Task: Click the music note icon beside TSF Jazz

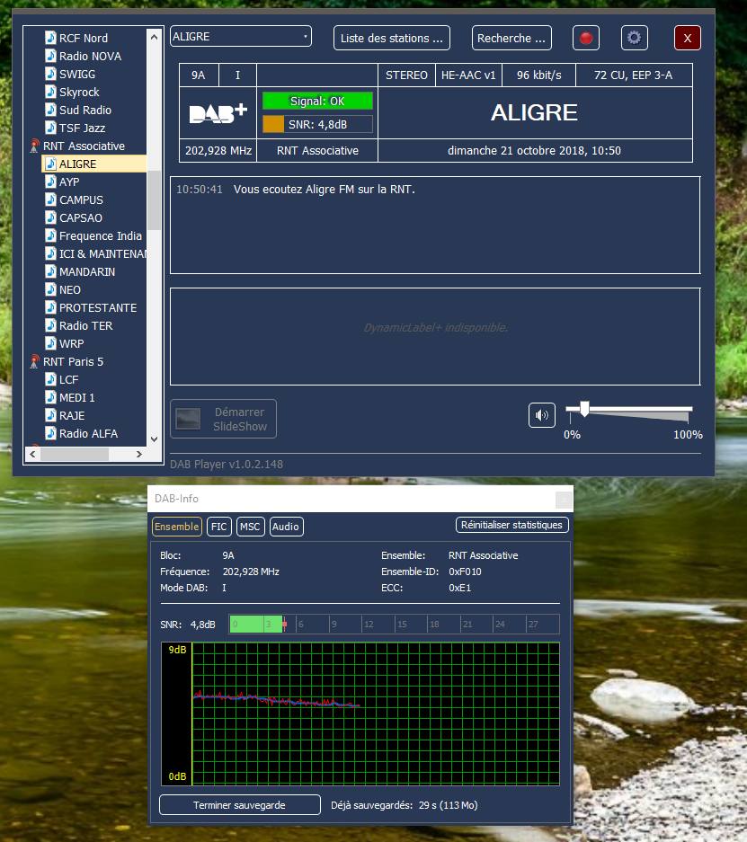Action: click(50, 128)
